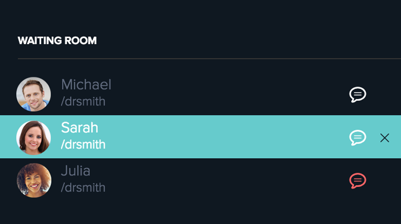
Task: Click empty space between Michael and his chat icon
Action: pyautogui.click(x=231, y=94)
